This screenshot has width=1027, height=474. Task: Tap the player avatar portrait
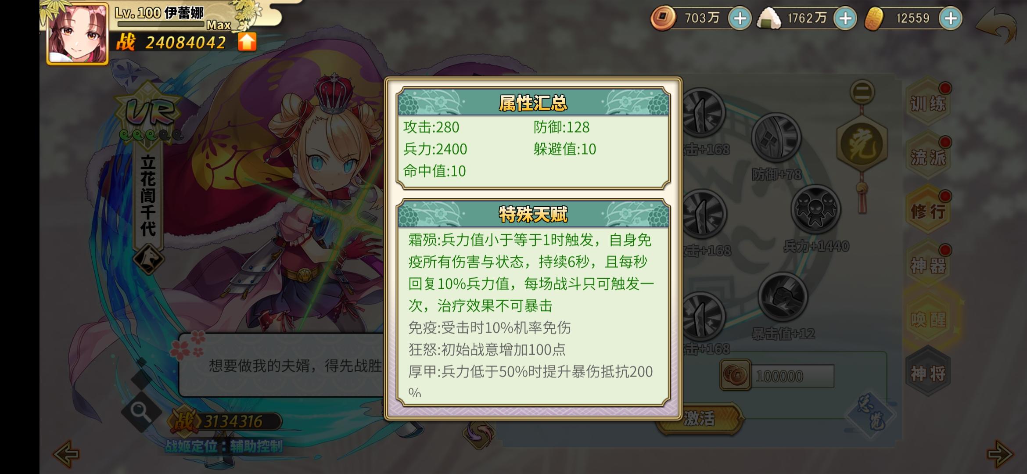77,34
